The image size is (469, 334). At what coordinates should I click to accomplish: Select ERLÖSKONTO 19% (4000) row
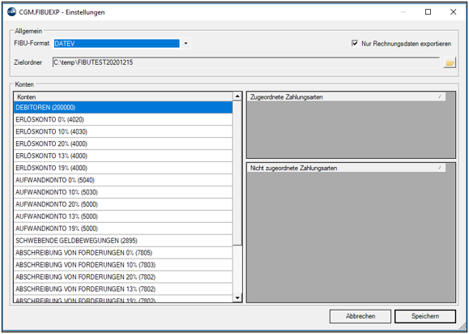pyautogui.click(x=123, y=168)
